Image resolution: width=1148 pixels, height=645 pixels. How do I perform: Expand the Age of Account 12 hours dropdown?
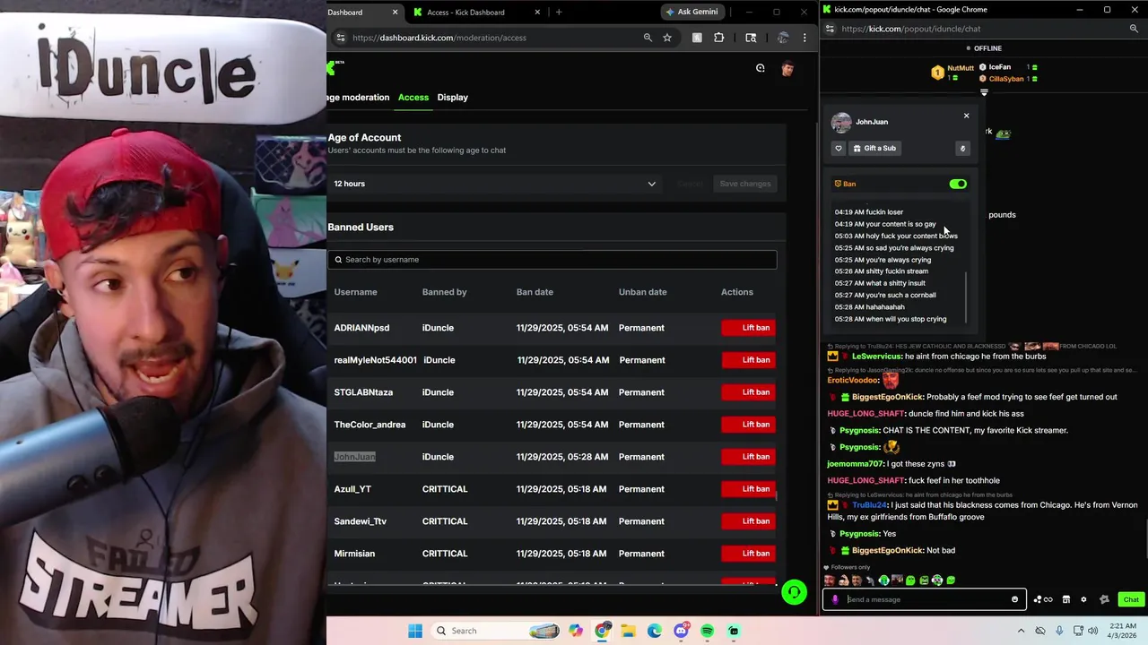[494, 184]
